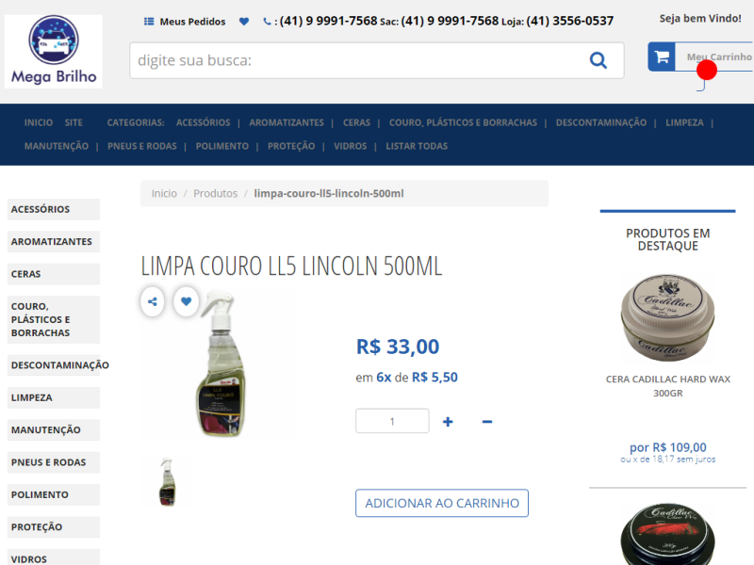
Task: Click the Mega Brilho logo
Action: click(54, 52)
